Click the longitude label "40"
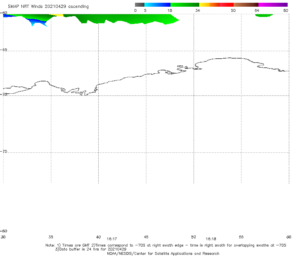 (98, 237)
